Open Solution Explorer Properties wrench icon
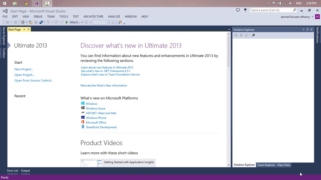This screenshot has height=180, width=321. 254,35
